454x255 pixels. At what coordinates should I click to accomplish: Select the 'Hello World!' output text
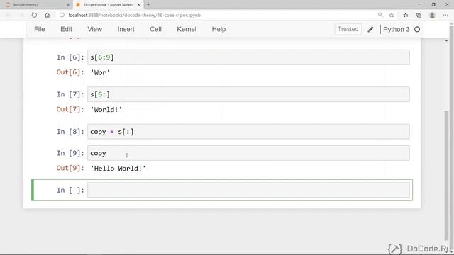coord(118,169)
